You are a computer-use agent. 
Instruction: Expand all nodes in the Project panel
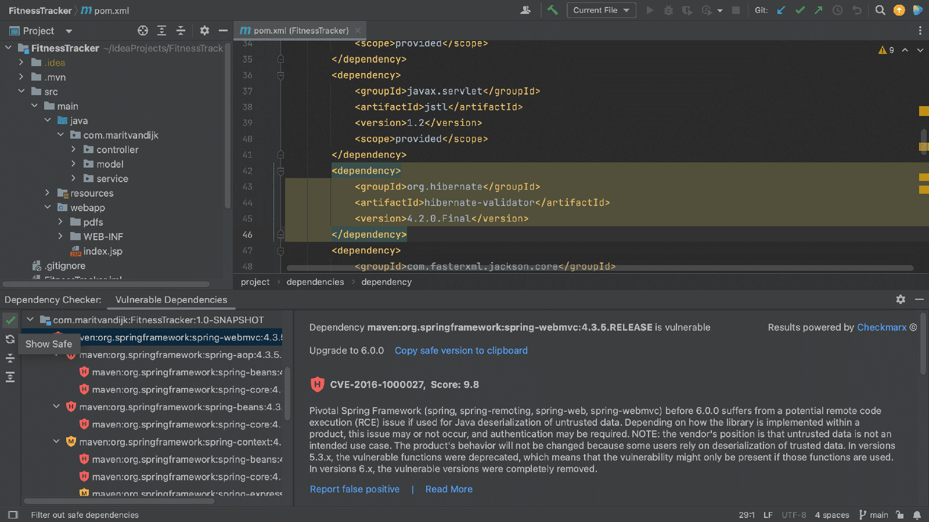pos(162,30)
